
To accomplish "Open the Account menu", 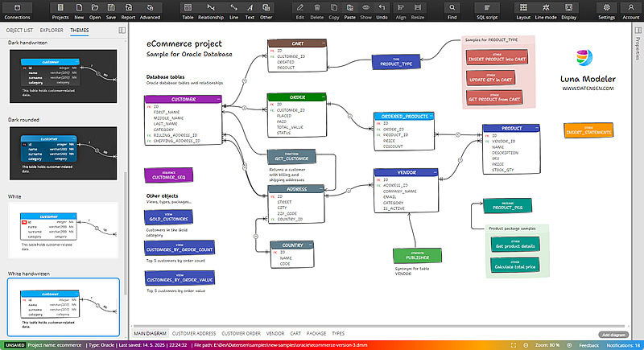I will coord(631,11).
